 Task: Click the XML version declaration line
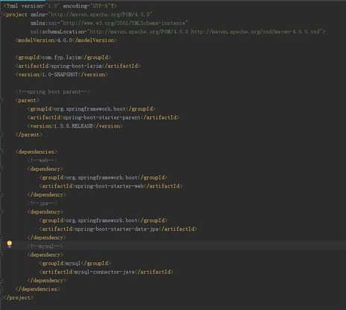pyautogui.click(x=60, y=6)
